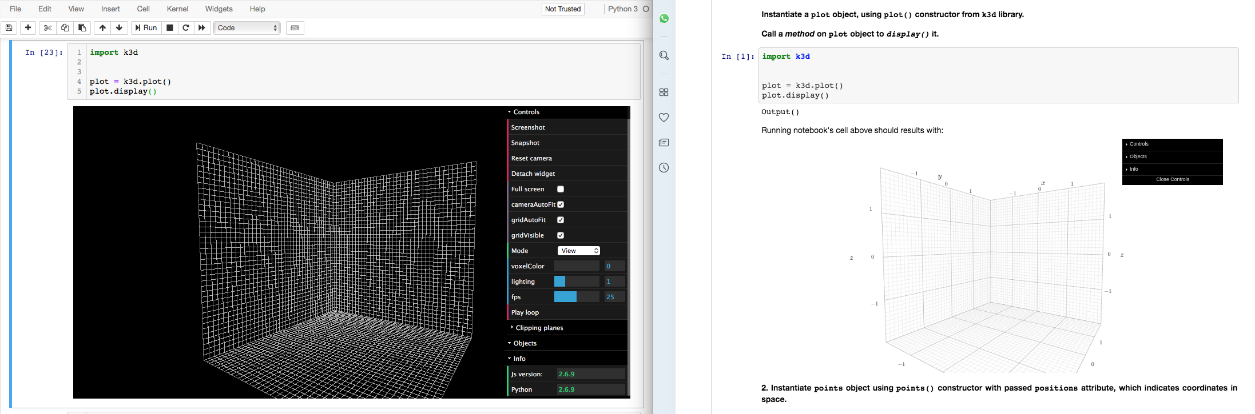Move the selected cell down with the arrow icon

coord(119,27)
